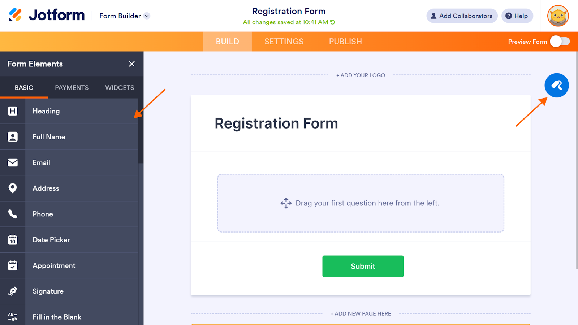Image resolution: width=578 pixels, height=325 pixels.
Task: Switch to the Settings tab
Action: point(284,42)
